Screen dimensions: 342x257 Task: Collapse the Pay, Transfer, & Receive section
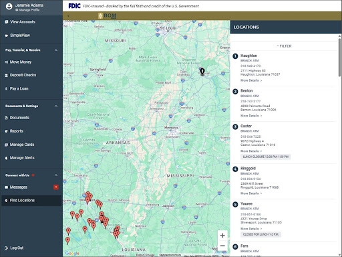[56, 50]
